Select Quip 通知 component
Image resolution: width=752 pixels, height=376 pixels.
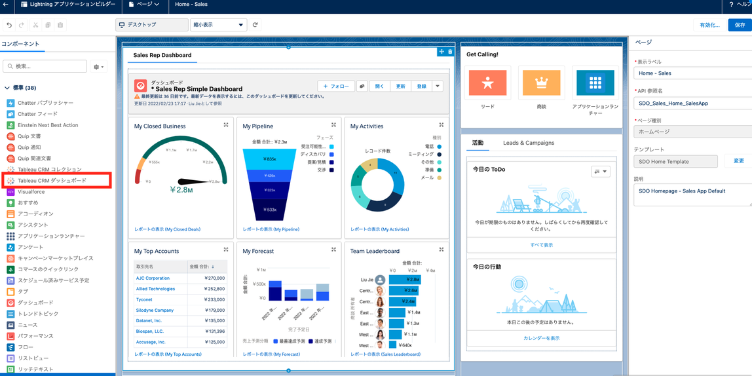click(x=29, y=147)
